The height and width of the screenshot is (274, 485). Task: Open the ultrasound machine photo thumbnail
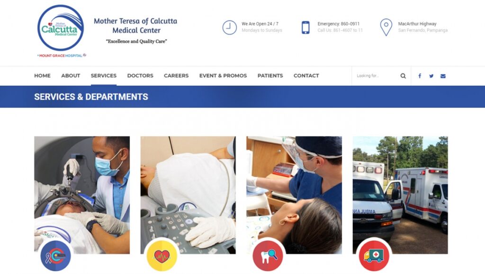click(x=188, y=195)
